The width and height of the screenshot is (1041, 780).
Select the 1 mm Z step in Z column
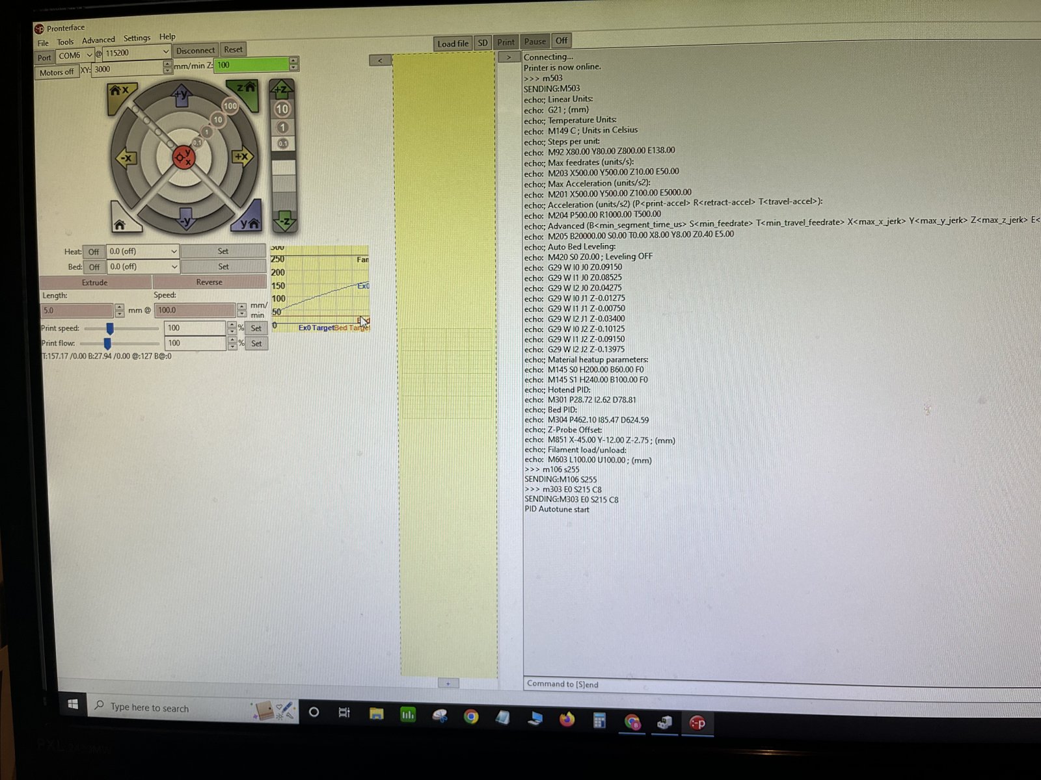[x=282, y=127]
